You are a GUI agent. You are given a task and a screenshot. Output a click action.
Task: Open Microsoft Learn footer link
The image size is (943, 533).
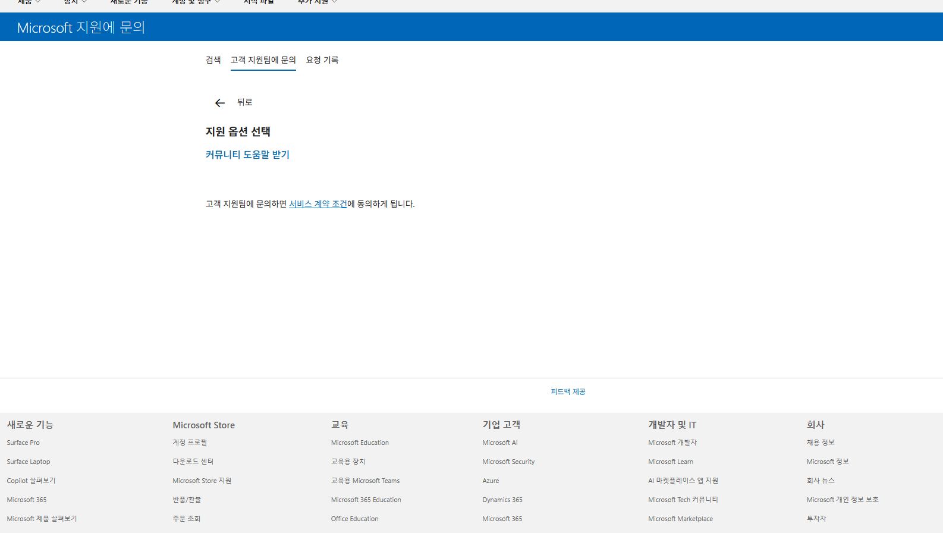pos(671,462)
